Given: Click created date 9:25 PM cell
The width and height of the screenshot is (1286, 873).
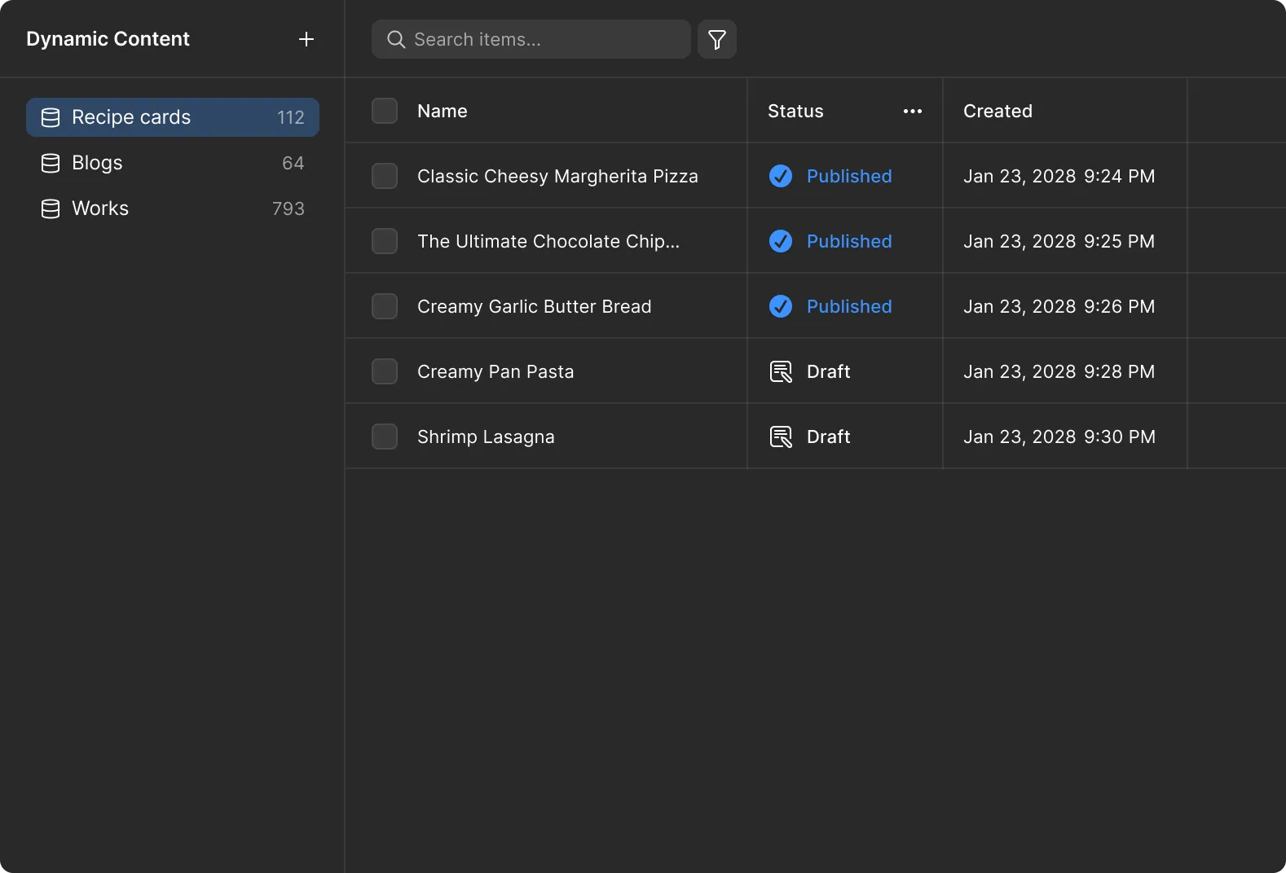Looking at the screenshot, I should click(1059, 241).
